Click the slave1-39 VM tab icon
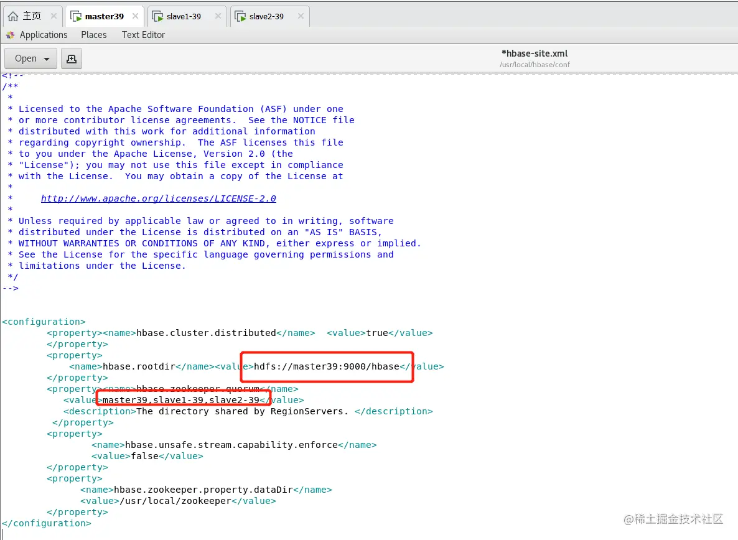This screenshot has width=738, height=540. point(157,16)
